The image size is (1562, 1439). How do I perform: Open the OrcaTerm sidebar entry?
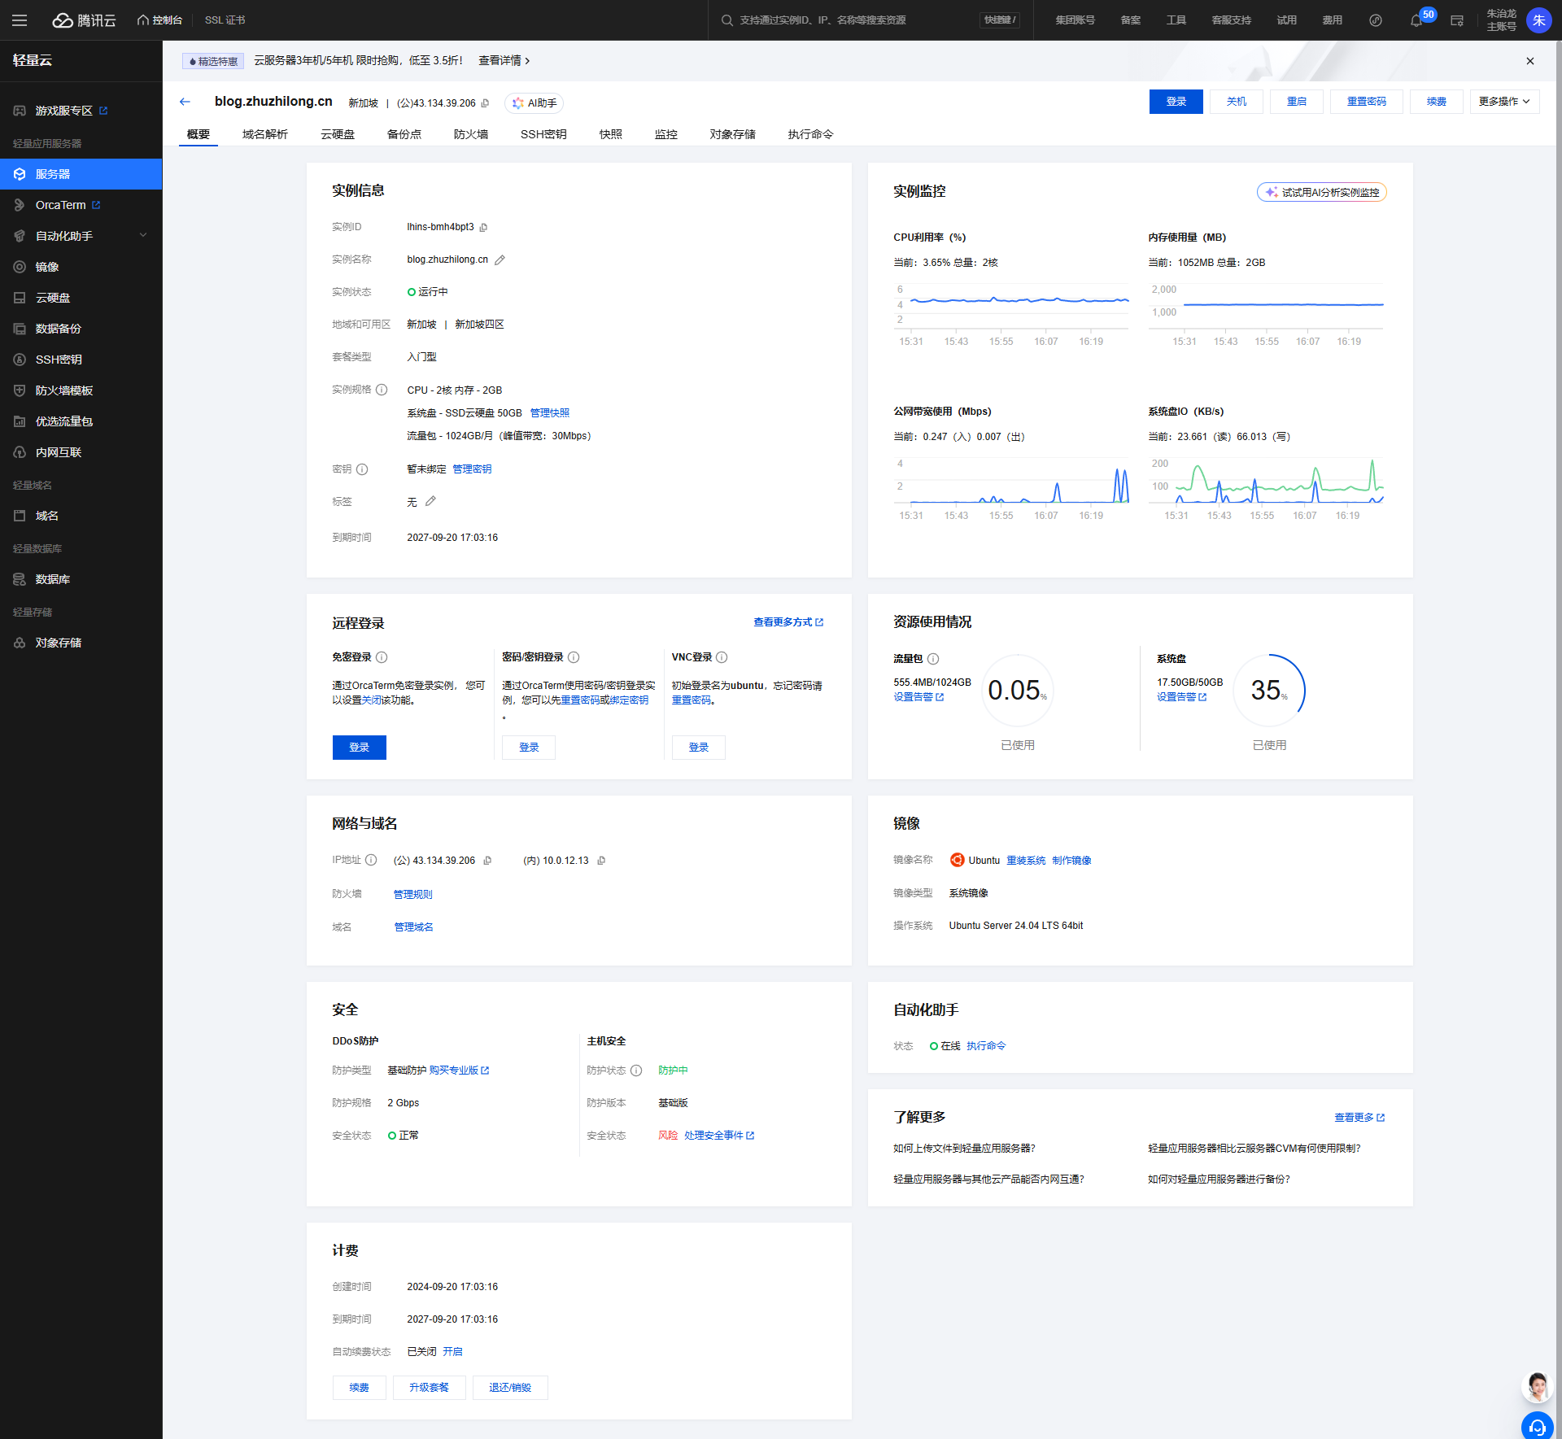(x=81, y=205)
